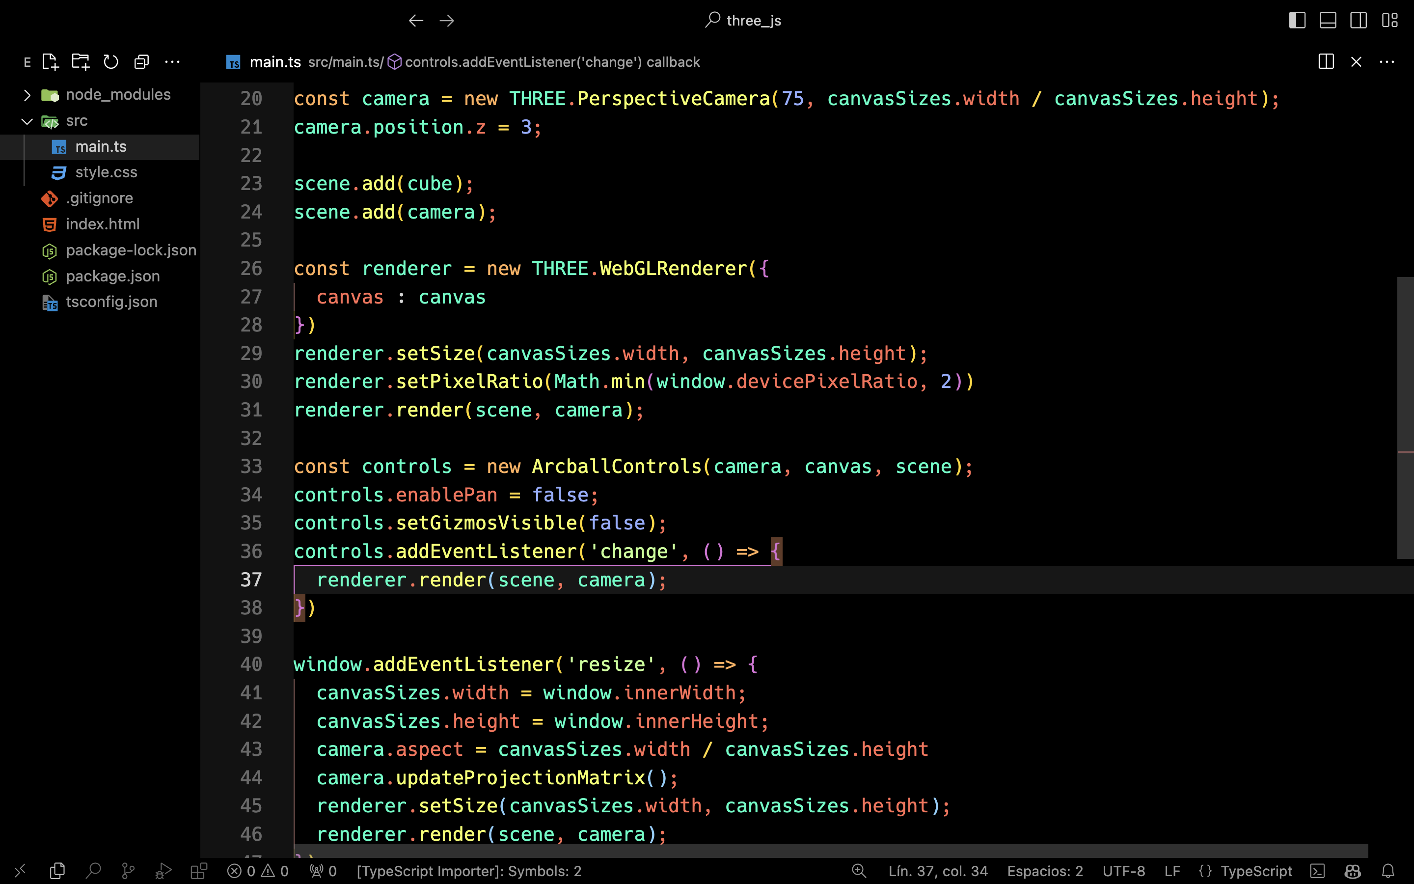Close the main.ts editor tab
This screenshot has width=1414, height=884.
[x=1357, y=62]
